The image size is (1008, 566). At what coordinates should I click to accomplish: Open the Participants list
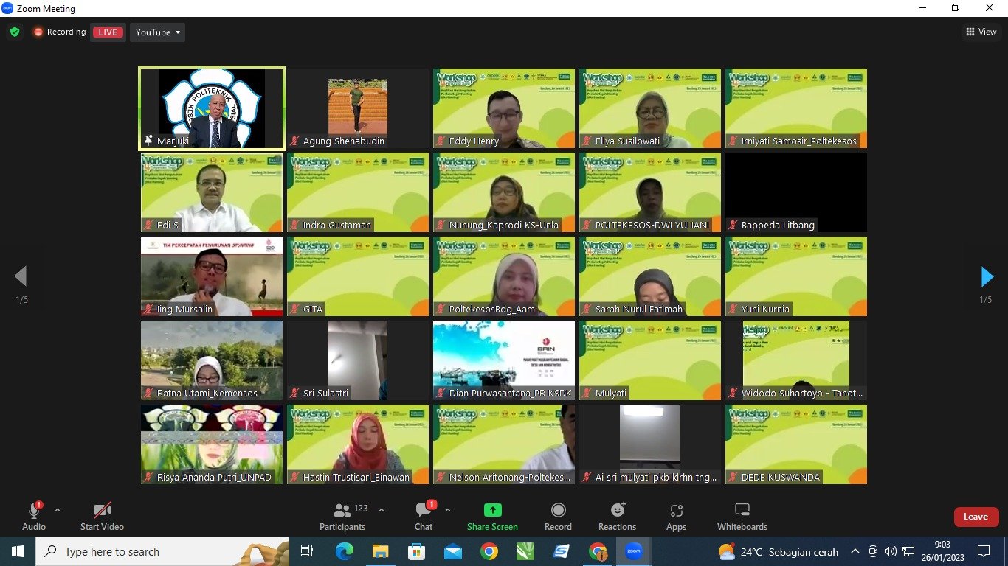(342, 516)
